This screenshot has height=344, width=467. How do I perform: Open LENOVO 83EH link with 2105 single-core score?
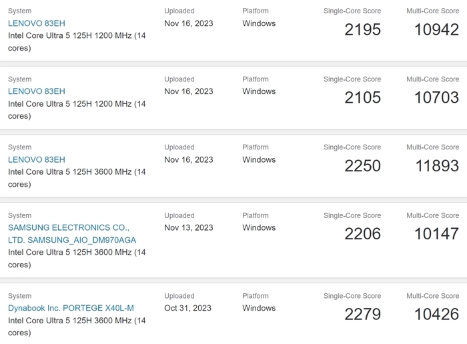37,91
